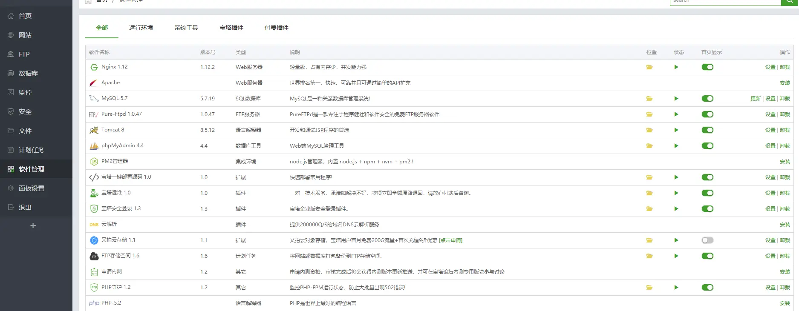Image resolution: width=799 pixels, height=311 pixels.
Task: Toggle homepage display for Tomcat 8
Action: pos(707,130)
